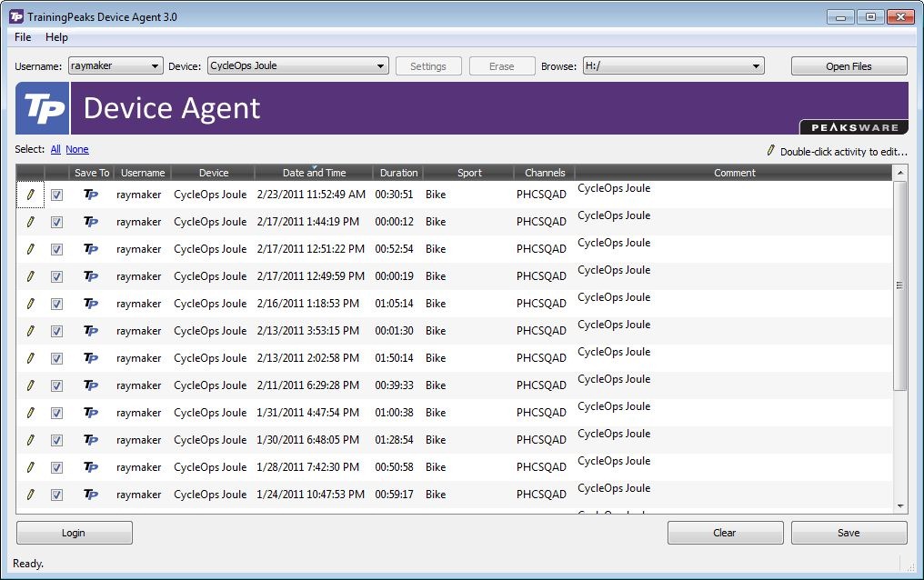This screenshot has height=580, width=924.
Task: Open the Help menu
Action: point(56,37)
